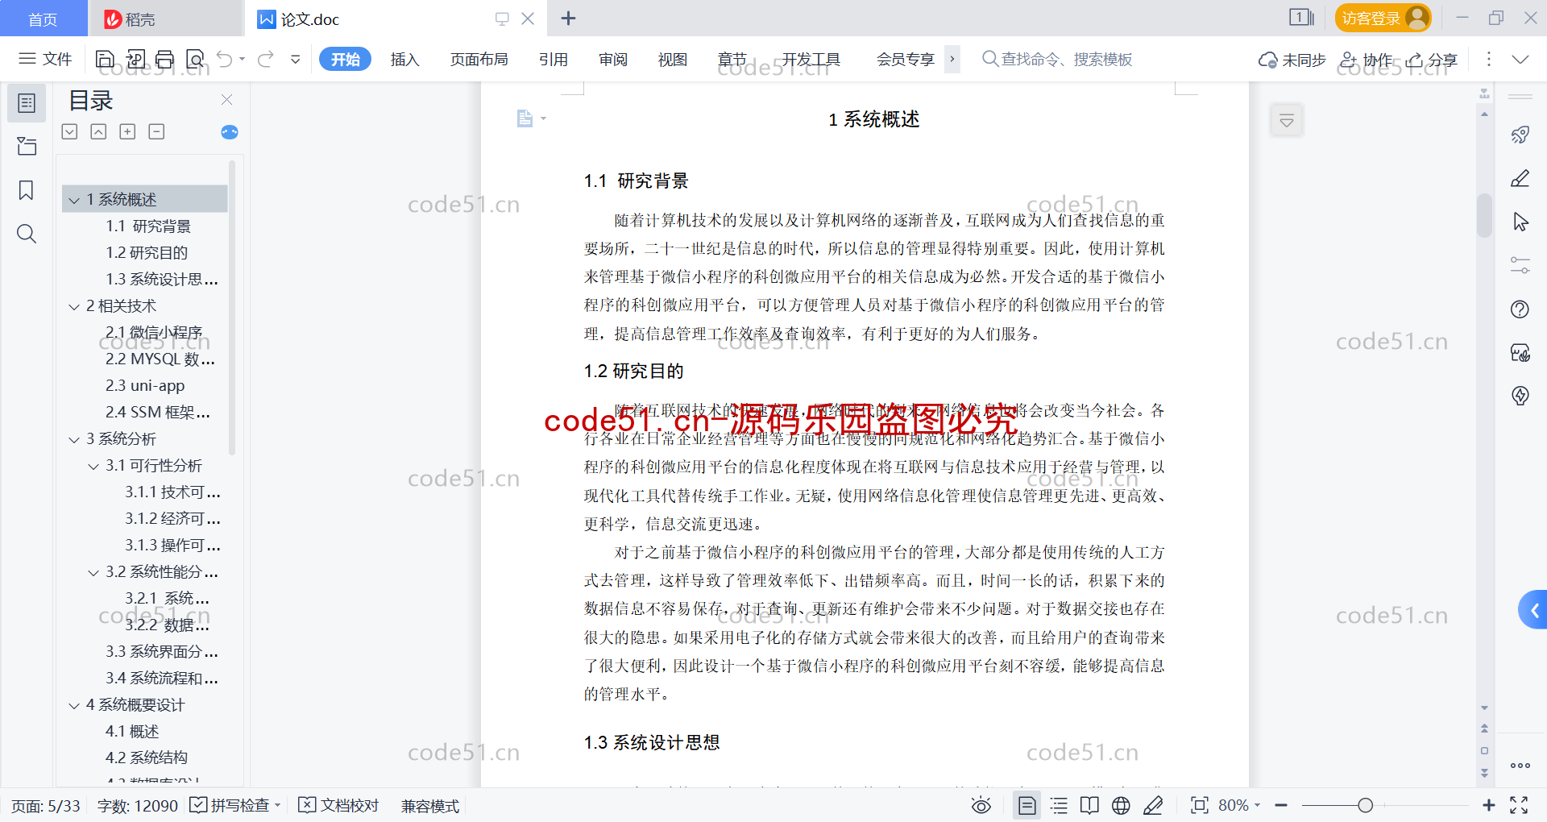Open search icon in left sidebar

point(27,234)
